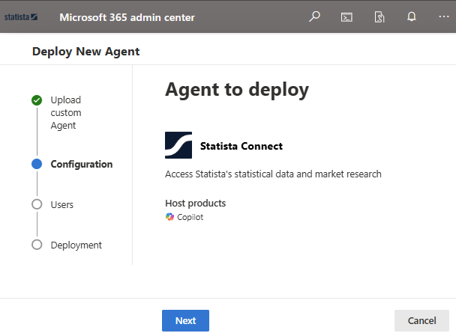
Task: Select the empty Deployment step circle
Action: (x=37, y=245)
